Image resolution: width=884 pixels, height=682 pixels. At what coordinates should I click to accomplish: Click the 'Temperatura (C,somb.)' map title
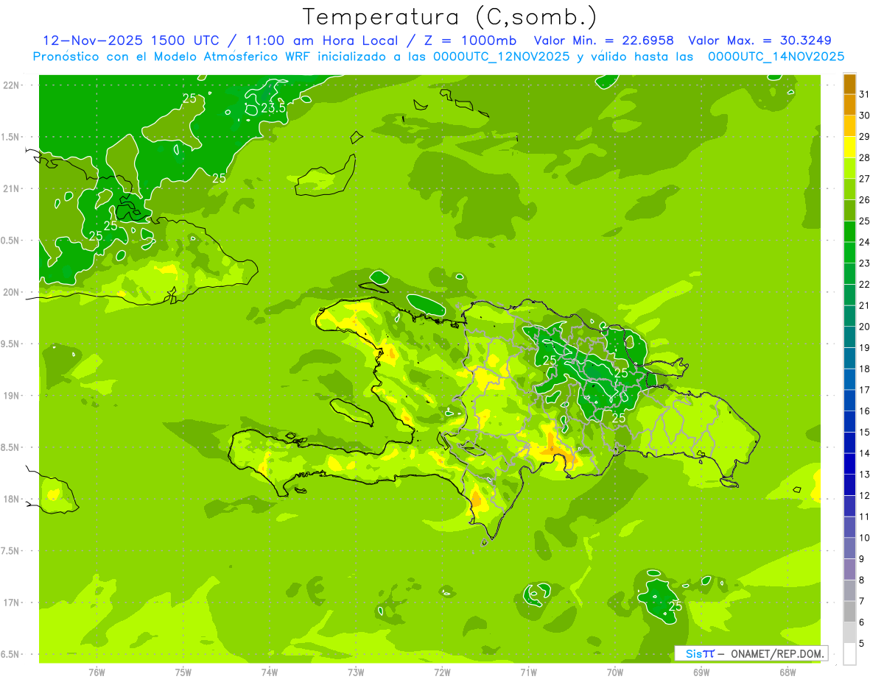tap(450, 17)
